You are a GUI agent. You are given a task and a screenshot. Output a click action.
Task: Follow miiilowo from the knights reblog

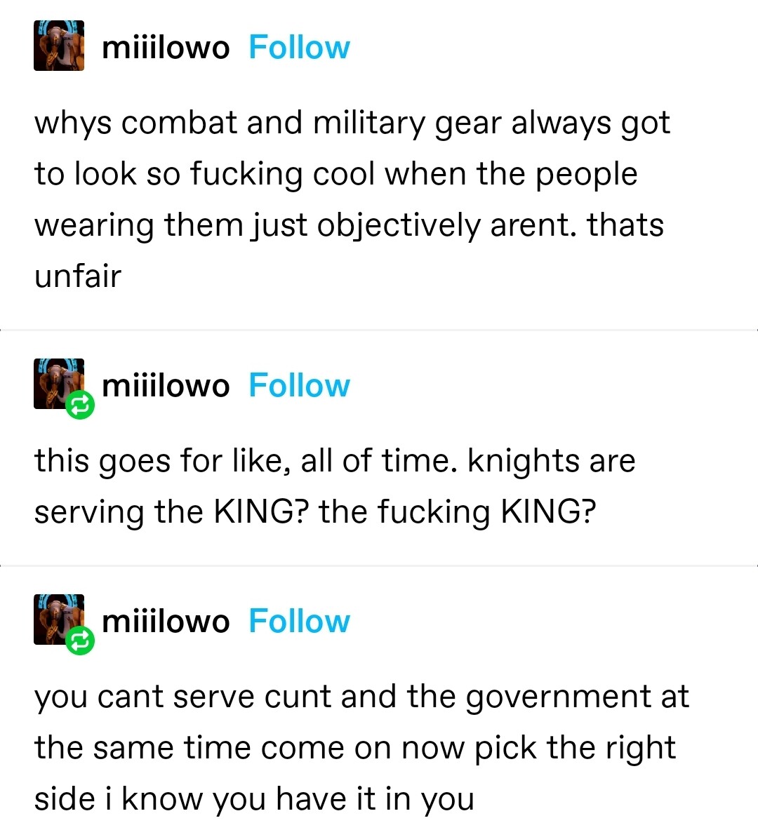point(299,385)
